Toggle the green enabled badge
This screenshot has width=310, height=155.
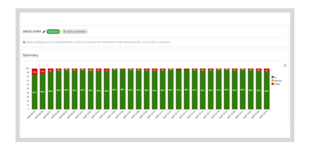coord(53,31)
